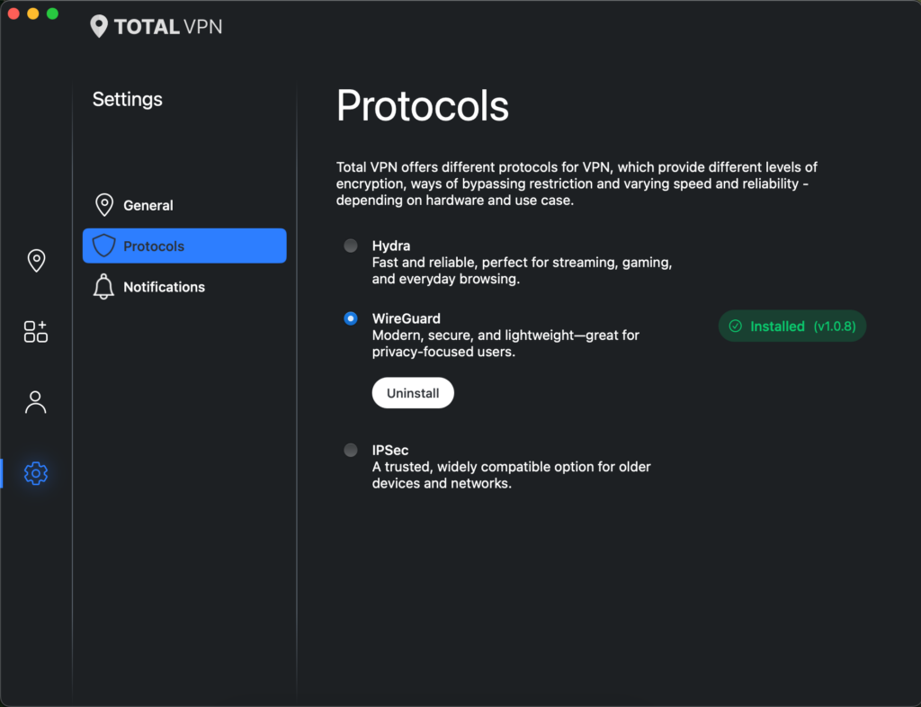
Task: Click the IPSec protocol label
Action: click(390, 450)
